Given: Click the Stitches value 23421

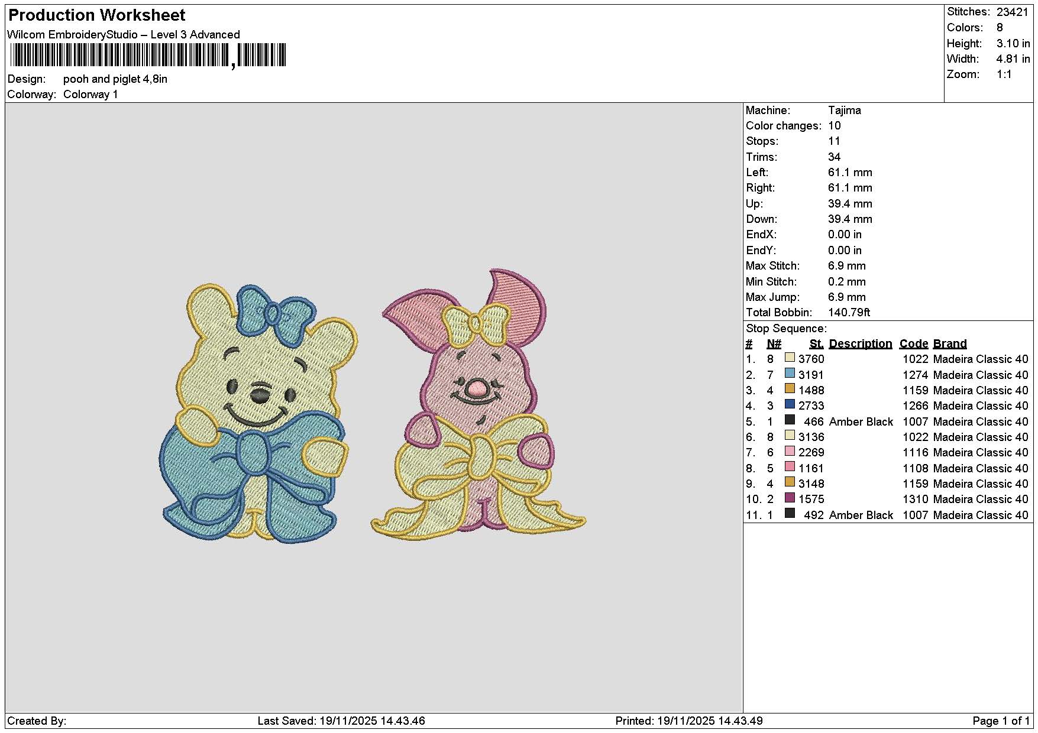Looking at the screenshot, I should (x=1013, y=12).
